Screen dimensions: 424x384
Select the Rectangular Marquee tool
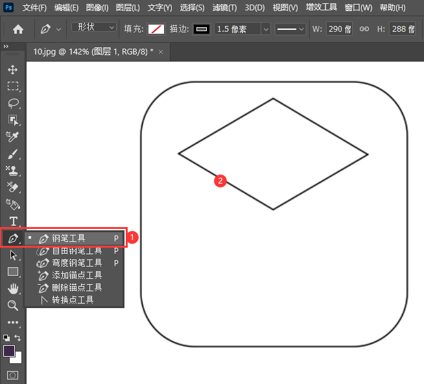(12, 86)
